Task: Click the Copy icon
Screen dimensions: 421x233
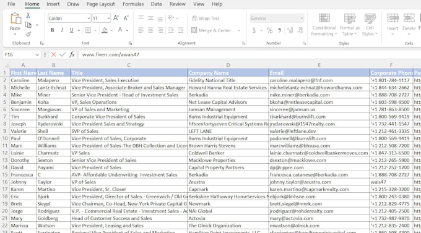Action: click(x=28, y=25)
